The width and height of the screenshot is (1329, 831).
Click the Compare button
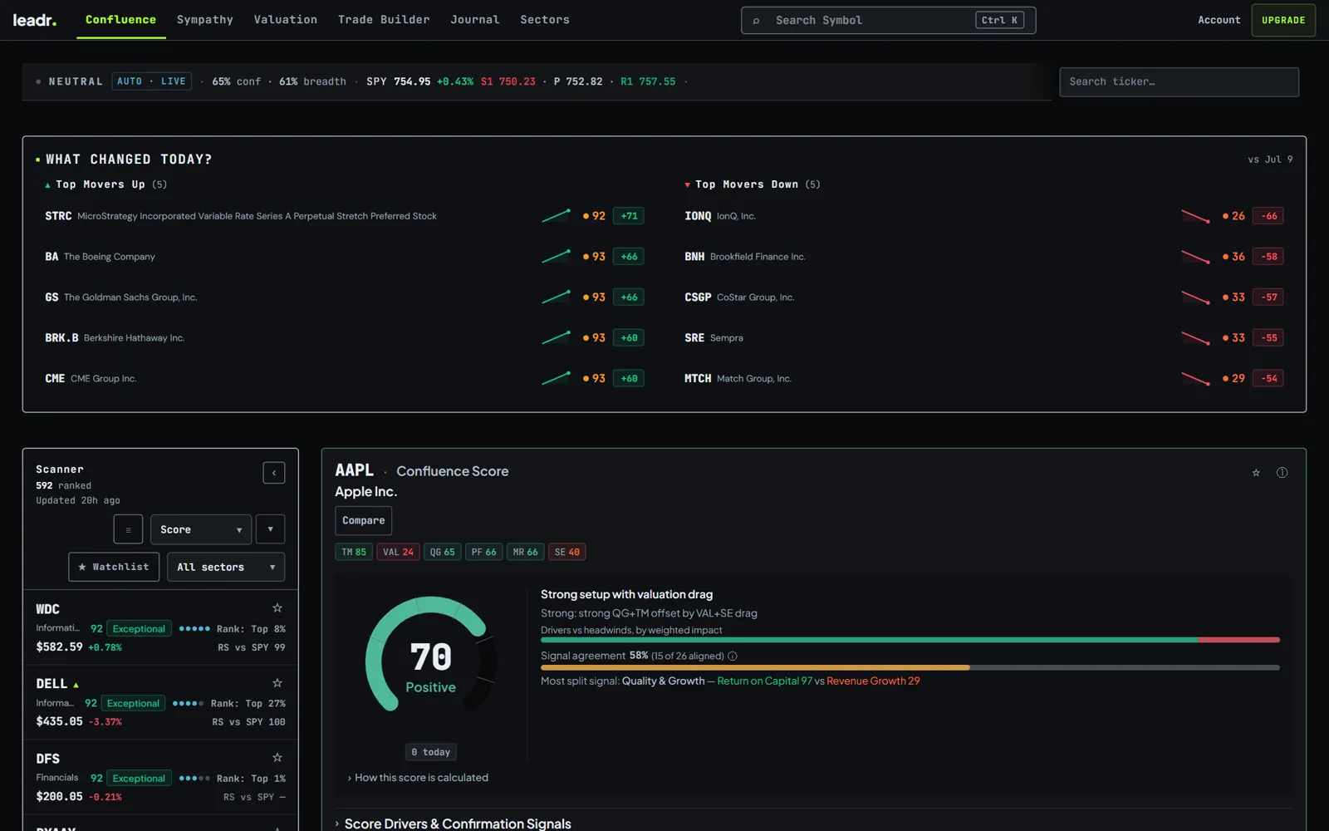(364, 521)
